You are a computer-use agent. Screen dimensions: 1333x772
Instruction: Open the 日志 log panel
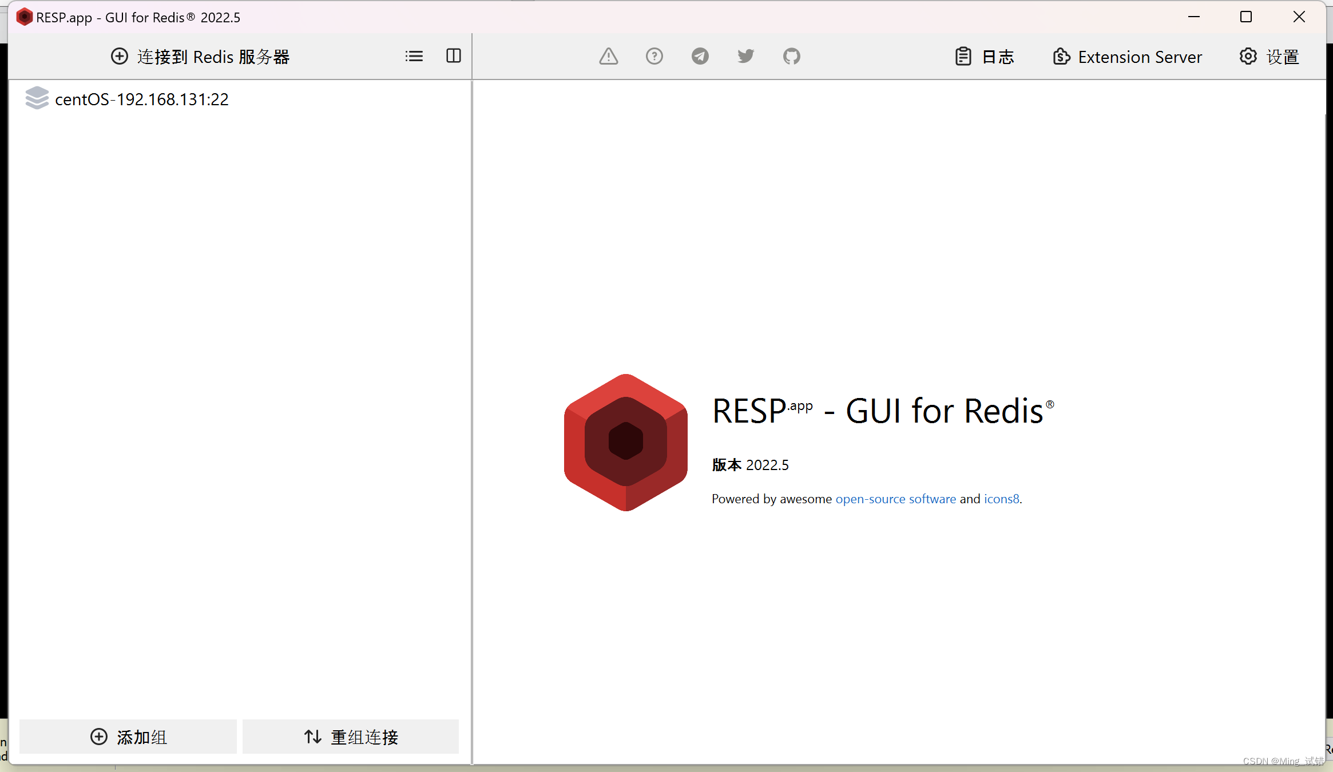coord(985,57)
